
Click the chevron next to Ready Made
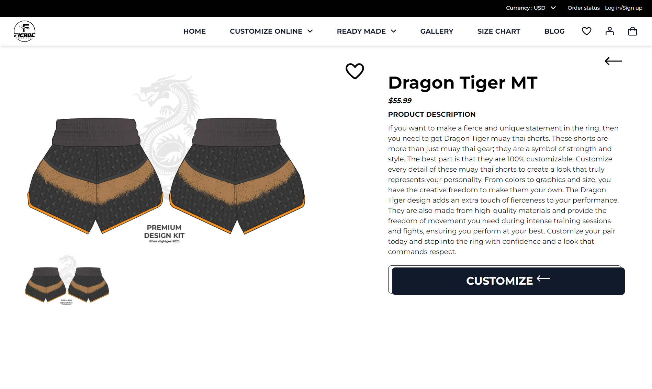[x=394, y=31]
